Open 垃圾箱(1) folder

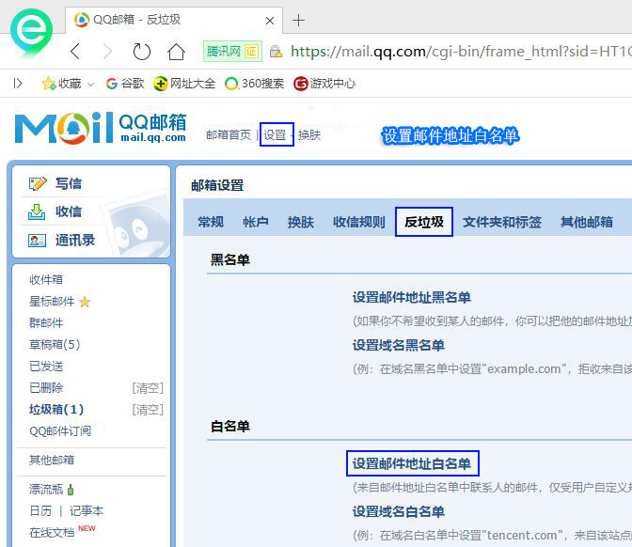[x=56, y=410]
